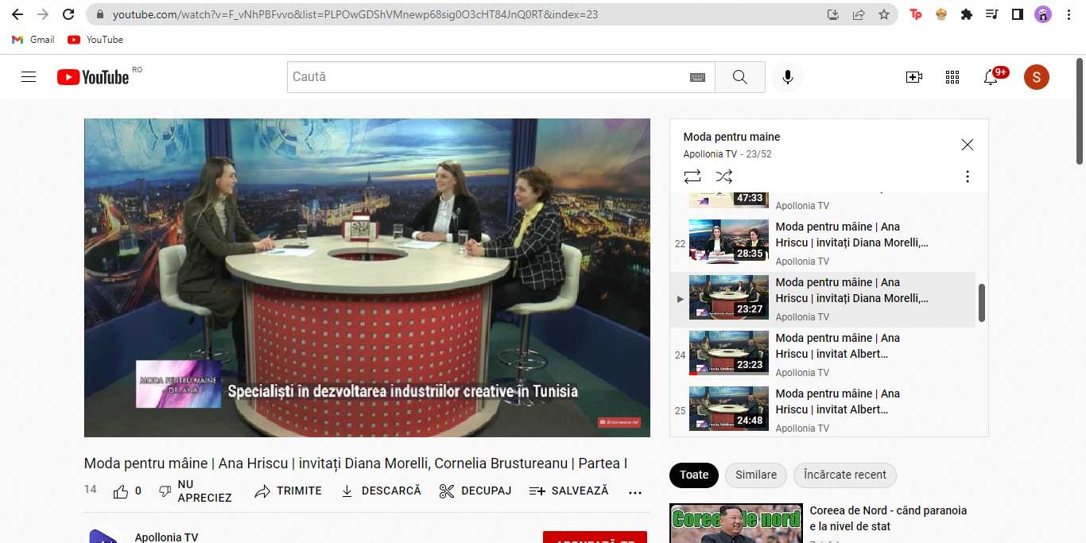Open the browser media controls icon
1086x543 pixels.
pyautogui.click(x=992, y=14)
